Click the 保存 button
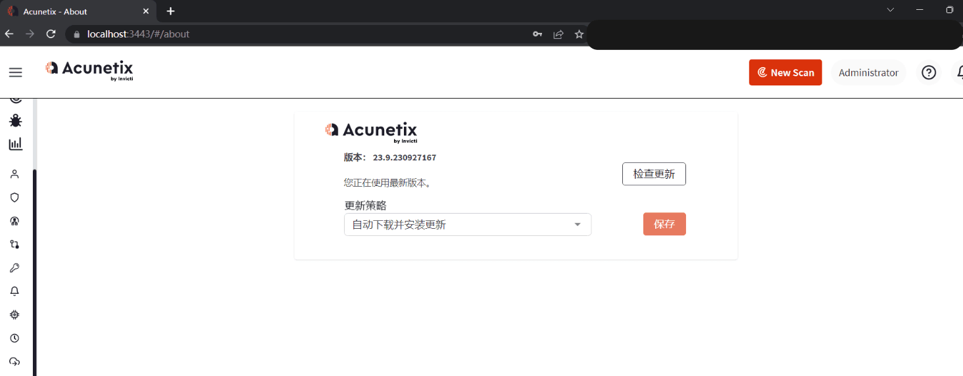This screenshot has width=963, height=376. [664, 224]
